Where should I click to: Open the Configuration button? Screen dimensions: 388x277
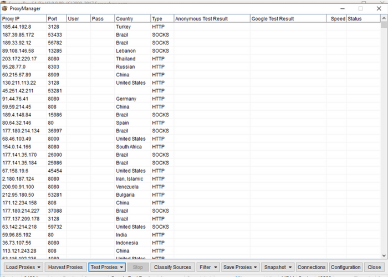[345, 267]
